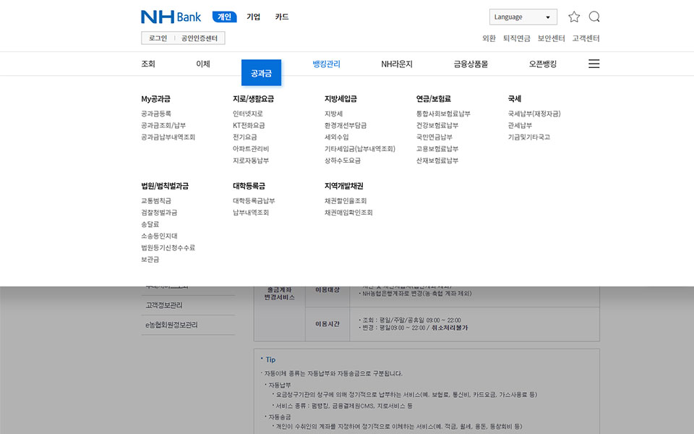Select 교통범칙금 under 법원/벌칙벌과금
694x434 pixels.
tap(156, 200)
